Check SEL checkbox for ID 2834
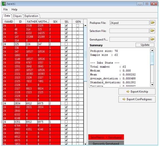 coord(66,103)
